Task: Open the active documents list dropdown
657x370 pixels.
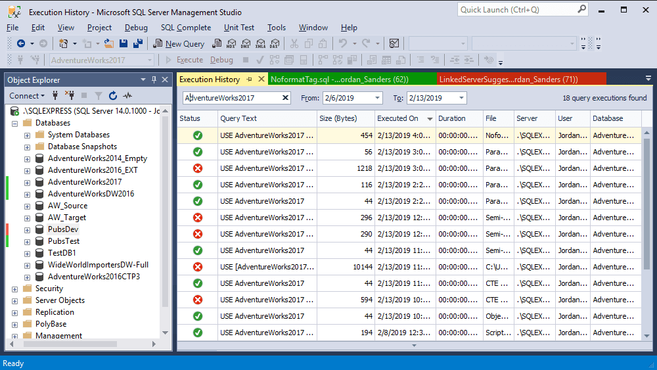Action: tap(648, 78)
